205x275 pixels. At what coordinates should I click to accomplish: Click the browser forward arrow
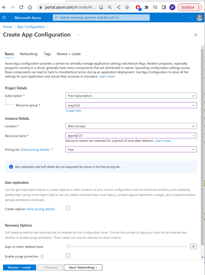click(x=13, y=7)
